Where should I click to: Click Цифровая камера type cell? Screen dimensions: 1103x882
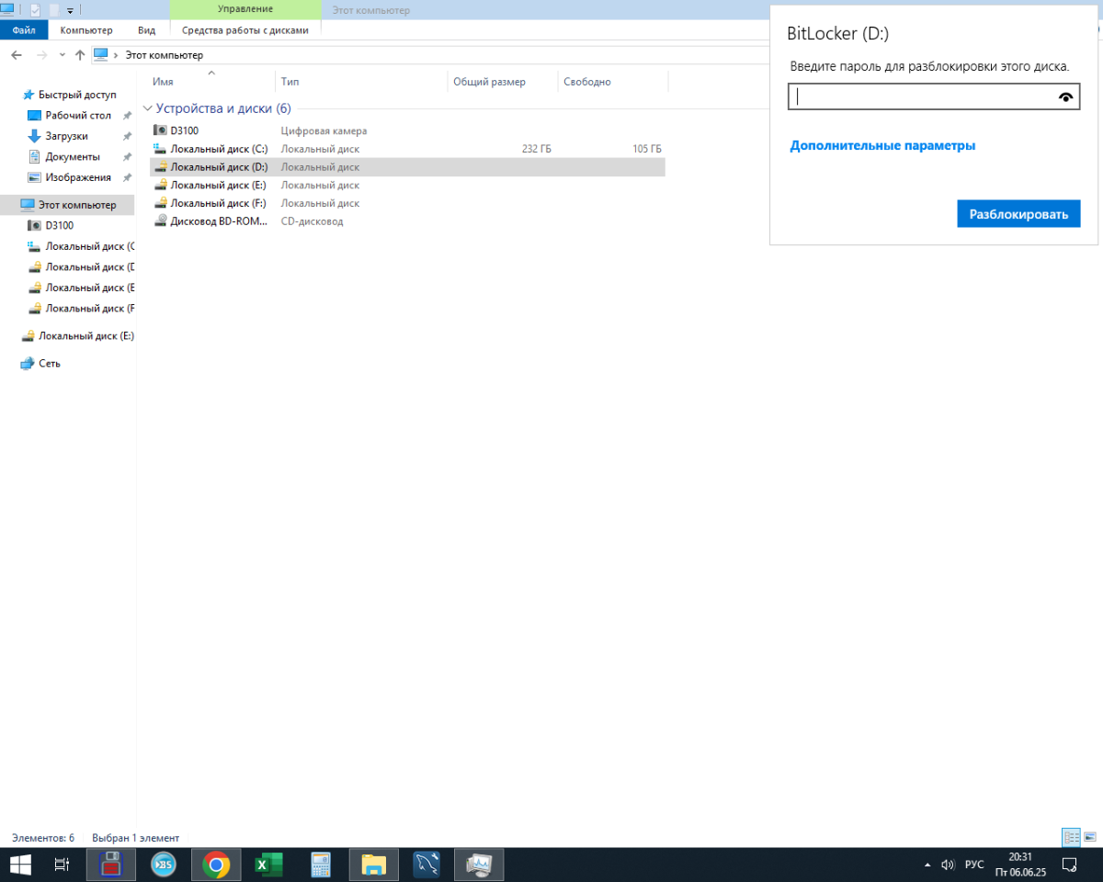click(324, 130)
